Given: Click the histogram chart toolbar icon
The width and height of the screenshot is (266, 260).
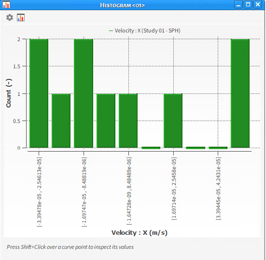Looking at the screenshot, I should pos(21,17).
